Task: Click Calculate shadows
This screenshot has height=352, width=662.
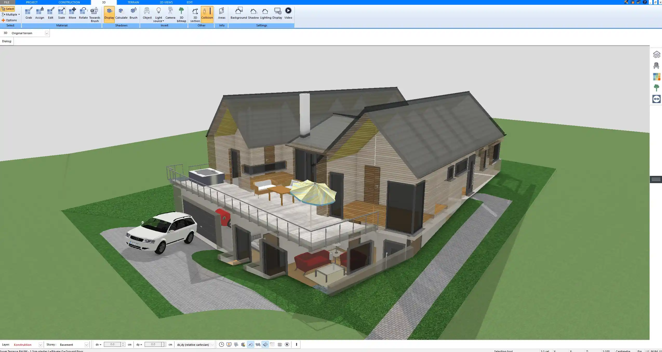Action: [x=121, y=13]
